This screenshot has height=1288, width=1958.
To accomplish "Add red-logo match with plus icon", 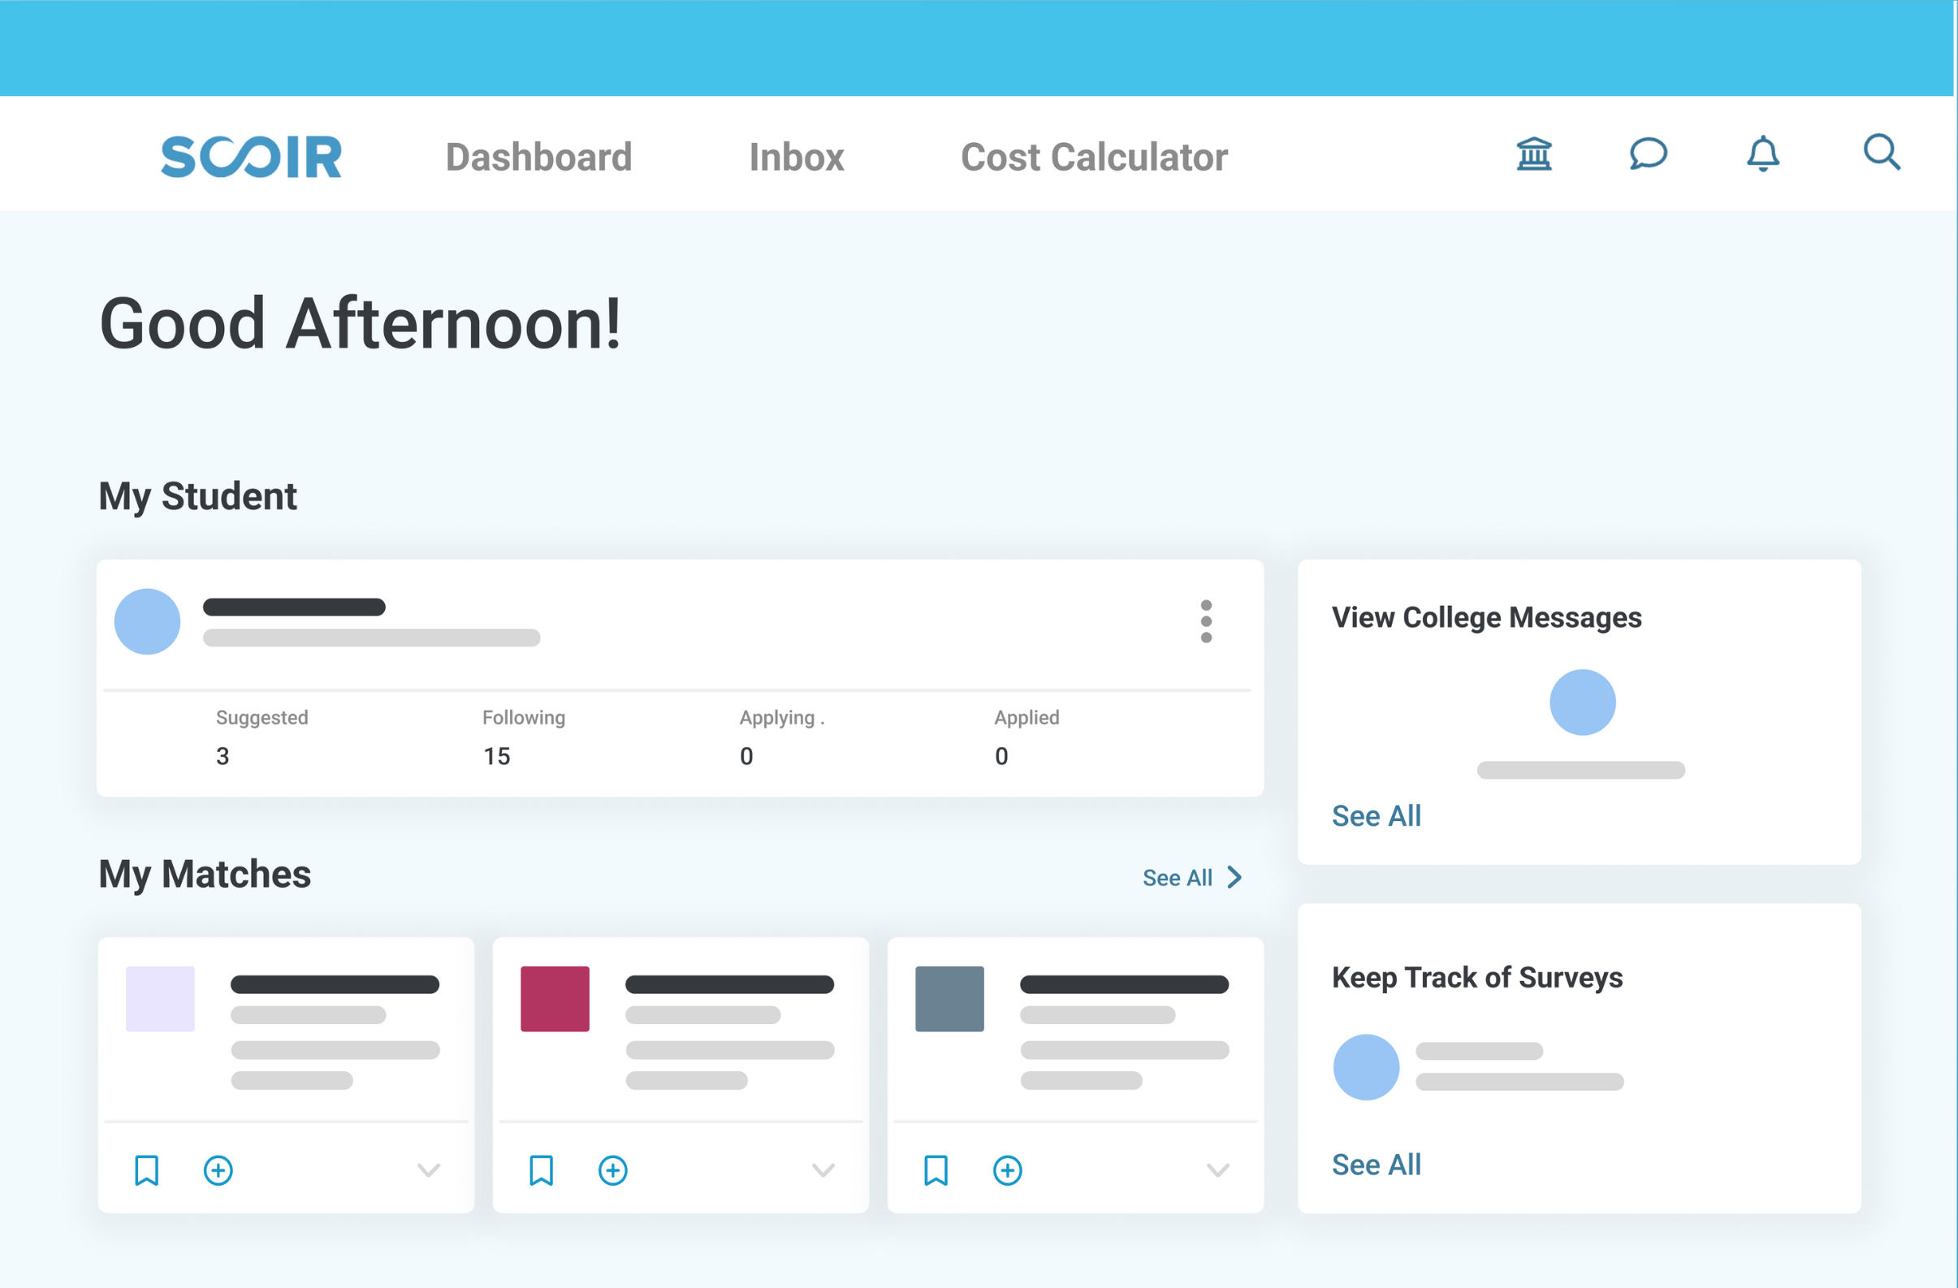I will pyautogui.click(x=613, y=1169).
